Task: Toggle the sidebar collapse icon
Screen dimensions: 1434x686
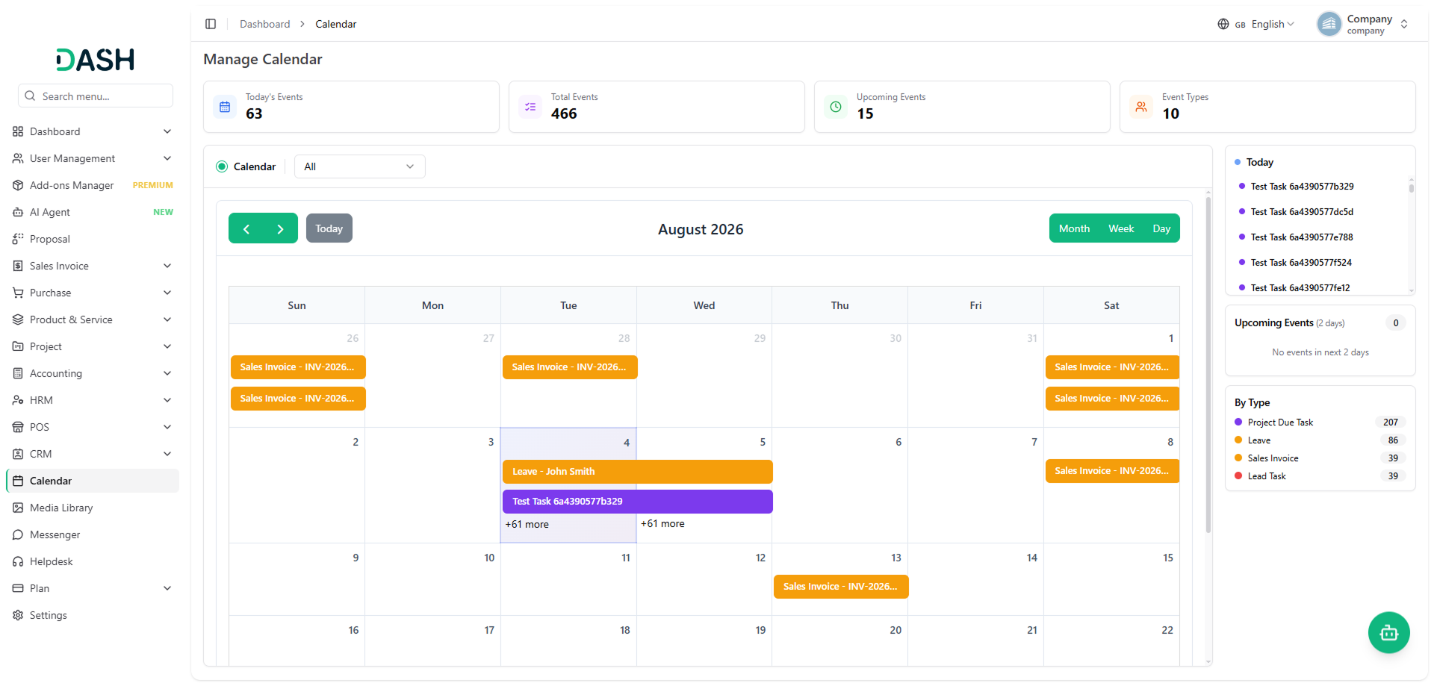Action: point(211,24)
